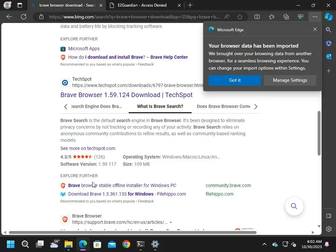
Task: Activate Read aloud icon in address bar
Action: pos(227,17)
